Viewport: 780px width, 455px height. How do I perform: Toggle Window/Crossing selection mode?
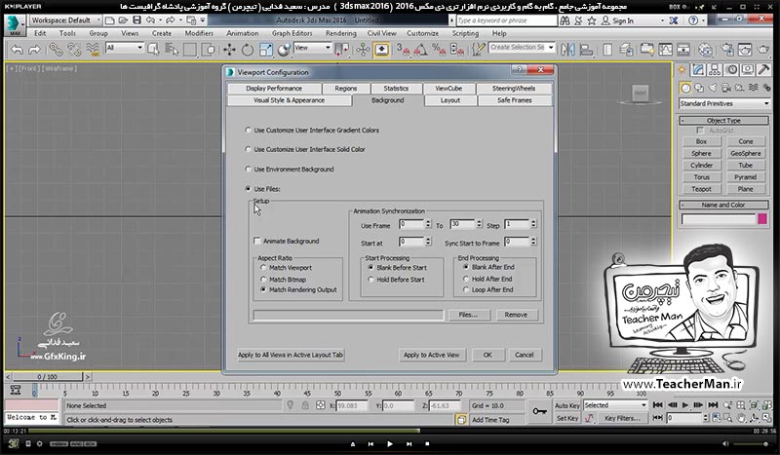[x=210, y=49]
